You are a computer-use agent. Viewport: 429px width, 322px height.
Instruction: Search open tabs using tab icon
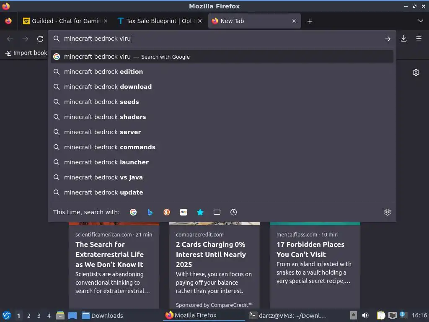[x=217, y=212]
